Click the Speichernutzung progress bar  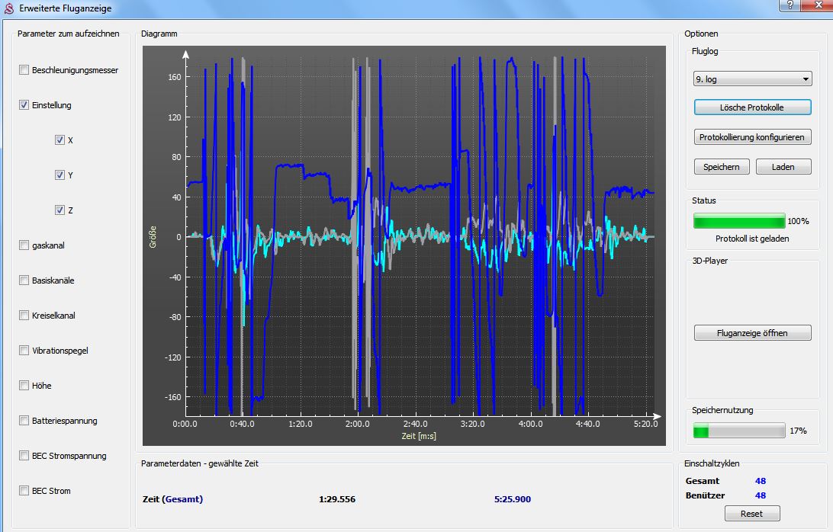tap(738, 431)
